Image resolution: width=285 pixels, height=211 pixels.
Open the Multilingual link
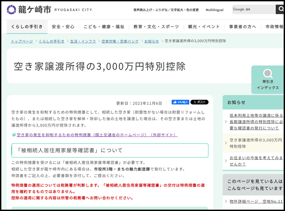pos(215,10)
